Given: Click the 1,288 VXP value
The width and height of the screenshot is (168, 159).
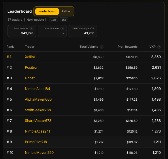Looking at the screenshot, I should (x=156, y=121).
